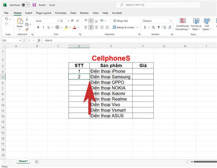Select cell containing Điện thoại Samsung
Screen dimensions: 217x168
click(111, 77)
